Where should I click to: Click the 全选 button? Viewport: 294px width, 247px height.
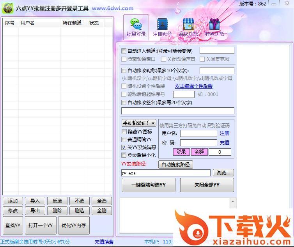coord(102,201)
